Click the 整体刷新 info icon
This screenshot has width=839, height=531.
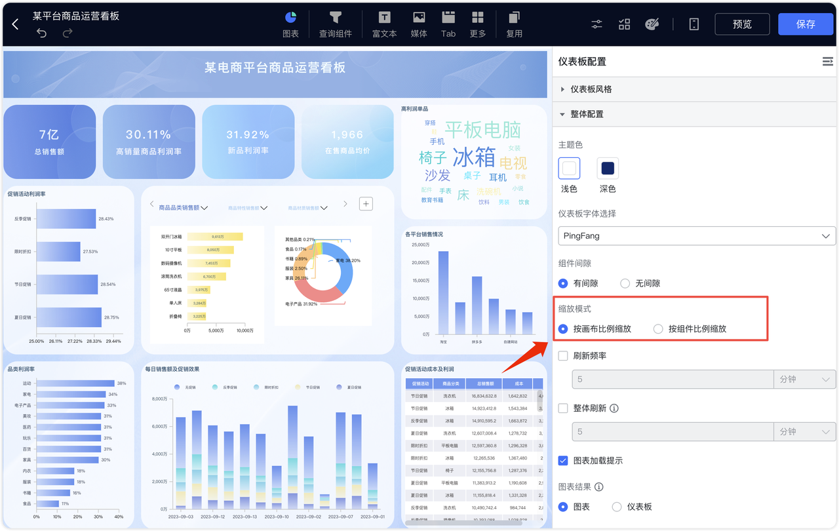tap(614, 408)
